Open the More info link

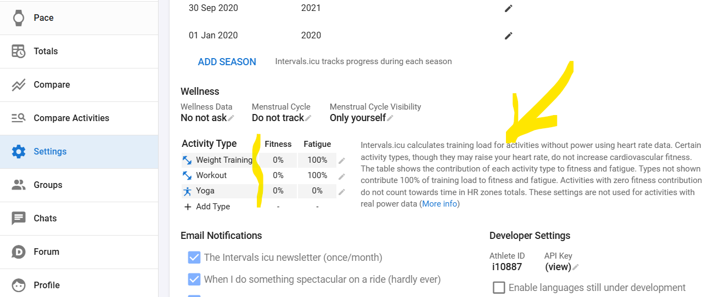(440, 204)
